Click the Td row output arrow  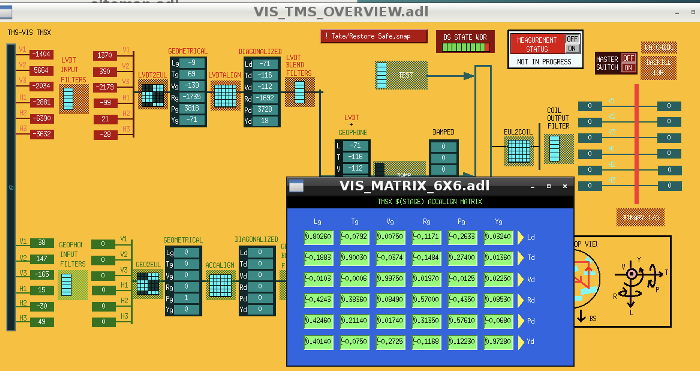(x=521, y=258)
